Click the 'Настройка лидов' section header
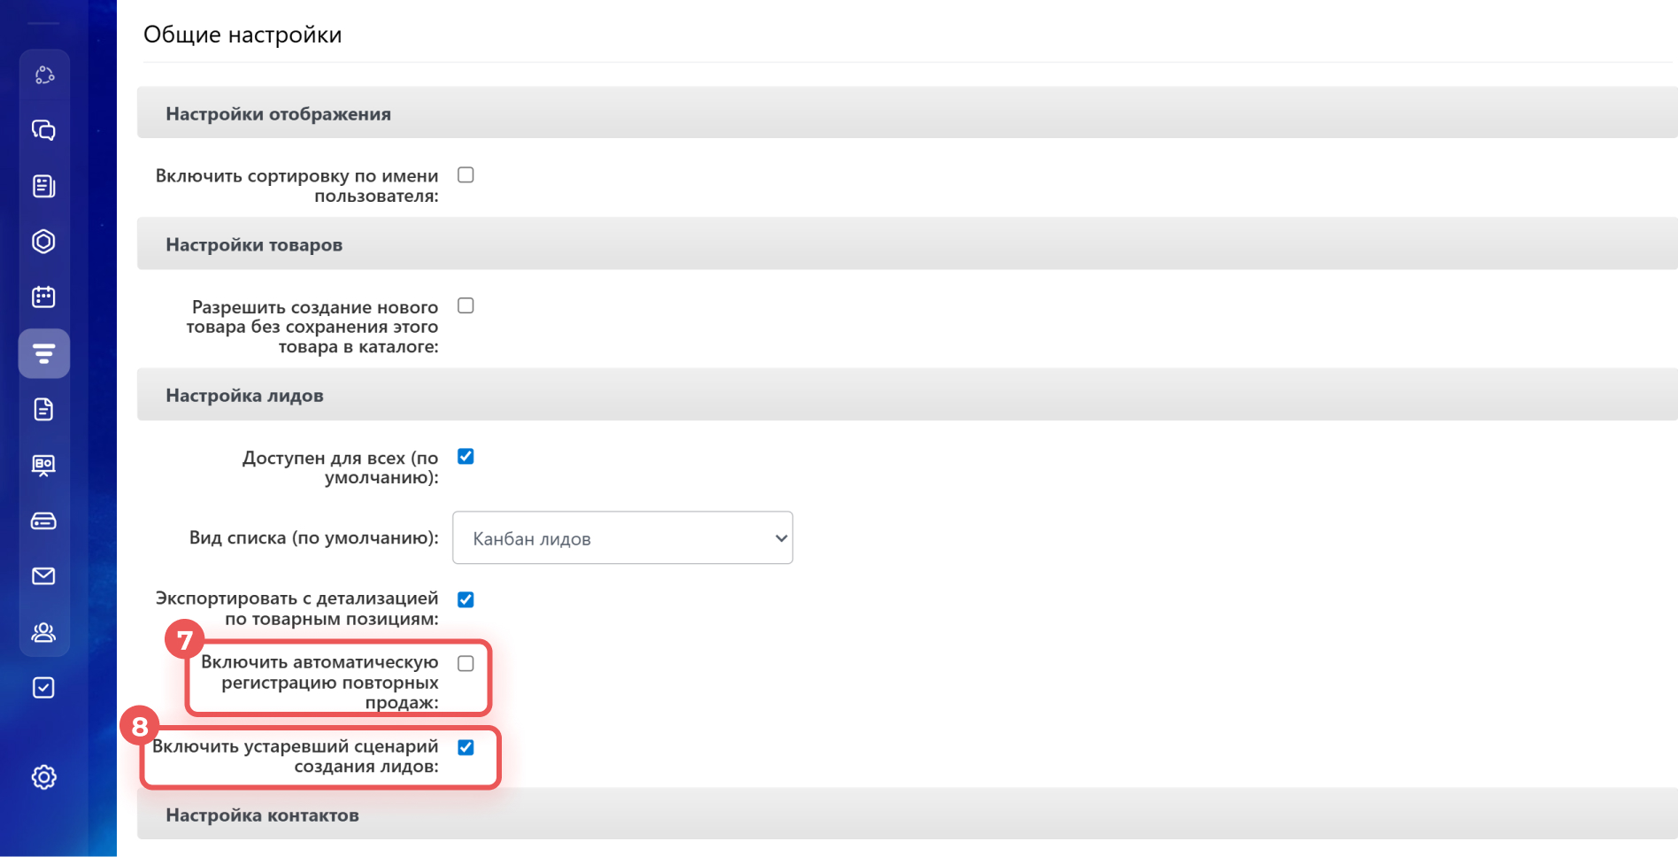Image resolution: width=1678 pixels, height=857 pixels. click(x=244, y=396)
